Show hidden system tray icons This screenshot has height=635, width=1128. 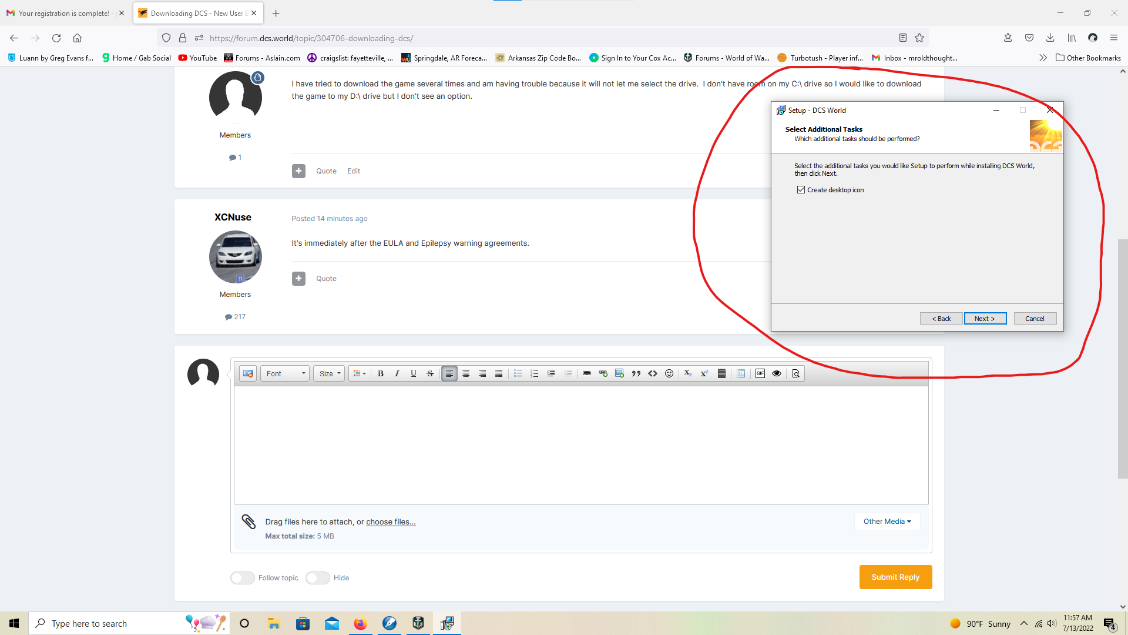tap(1024, 623)
